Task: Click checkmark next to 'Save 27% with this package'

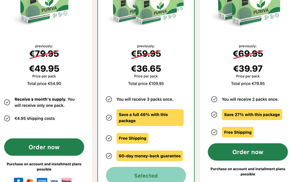Action: click(214, 115)
